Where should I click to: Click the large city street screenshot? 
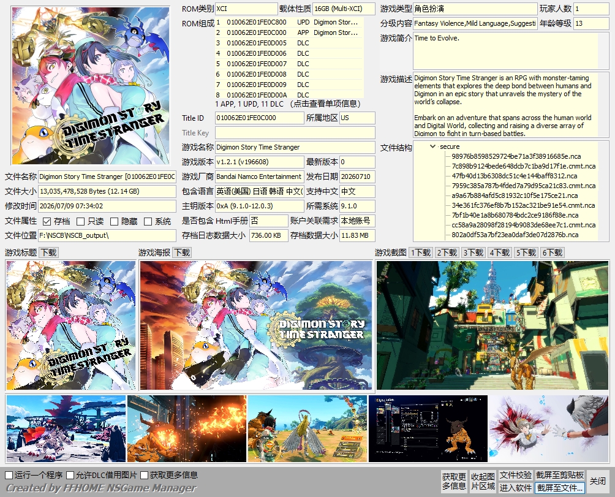492,325
